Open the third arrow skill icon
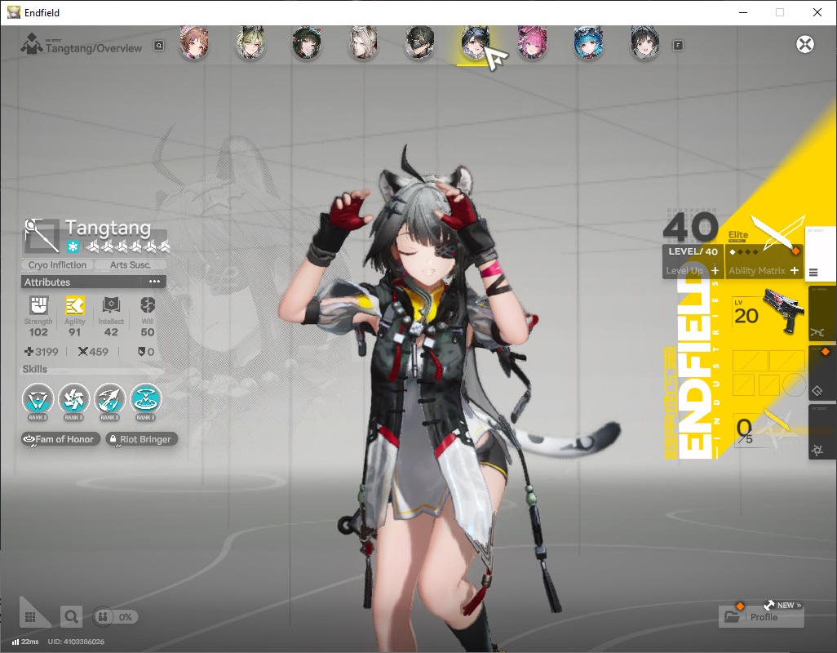This screenshot has height=653, width=837. click(x=109, y=399)
